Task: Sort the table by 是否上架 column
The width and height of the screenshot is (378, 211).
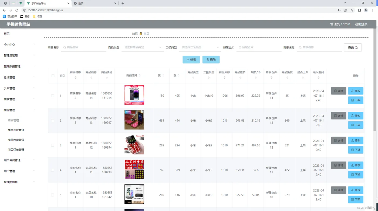Action: pyautogui.click(x=303, y=78)
